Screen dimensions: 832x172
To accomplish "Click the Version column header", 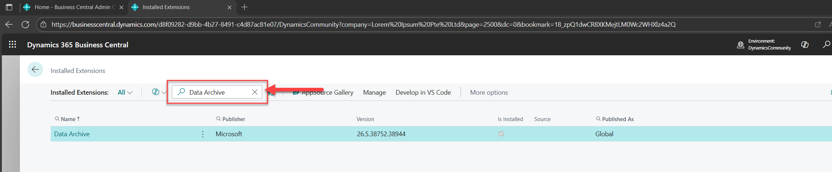I will [365, 119].
